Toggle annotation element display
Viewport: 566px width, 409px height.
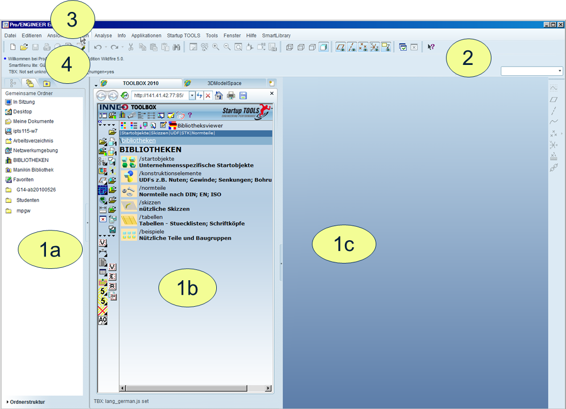pyautogui.click(x=386, y=47)
